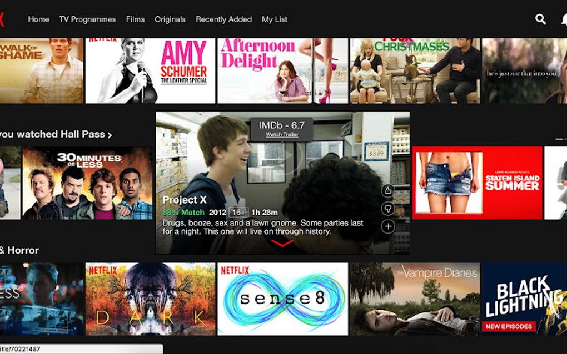Go to the Home menu item
The image size is (567, 354).
(39, 19)
